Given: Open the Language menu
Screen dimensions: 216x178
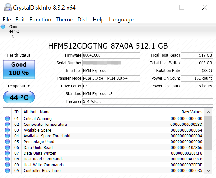Looking at the screenshot, I should (x=121, y=20).
